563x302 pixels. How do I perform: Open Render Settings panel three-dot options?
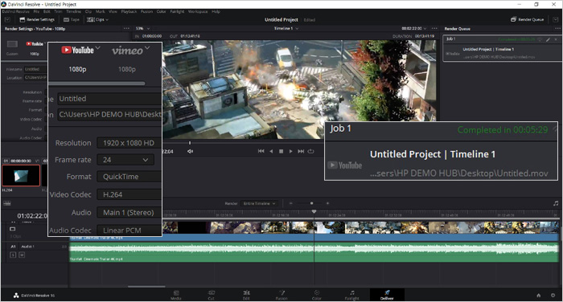tap(126, 28)
